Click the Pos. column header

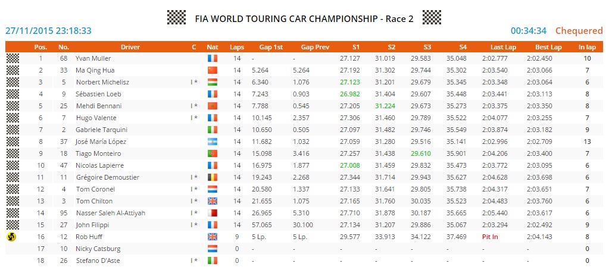tap(40, 46)
